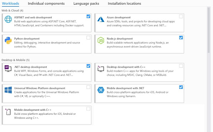213x132 pixels.
Task: Click 'Editing, debugging, interactive development' description
Action: click(x=47, y=44)
